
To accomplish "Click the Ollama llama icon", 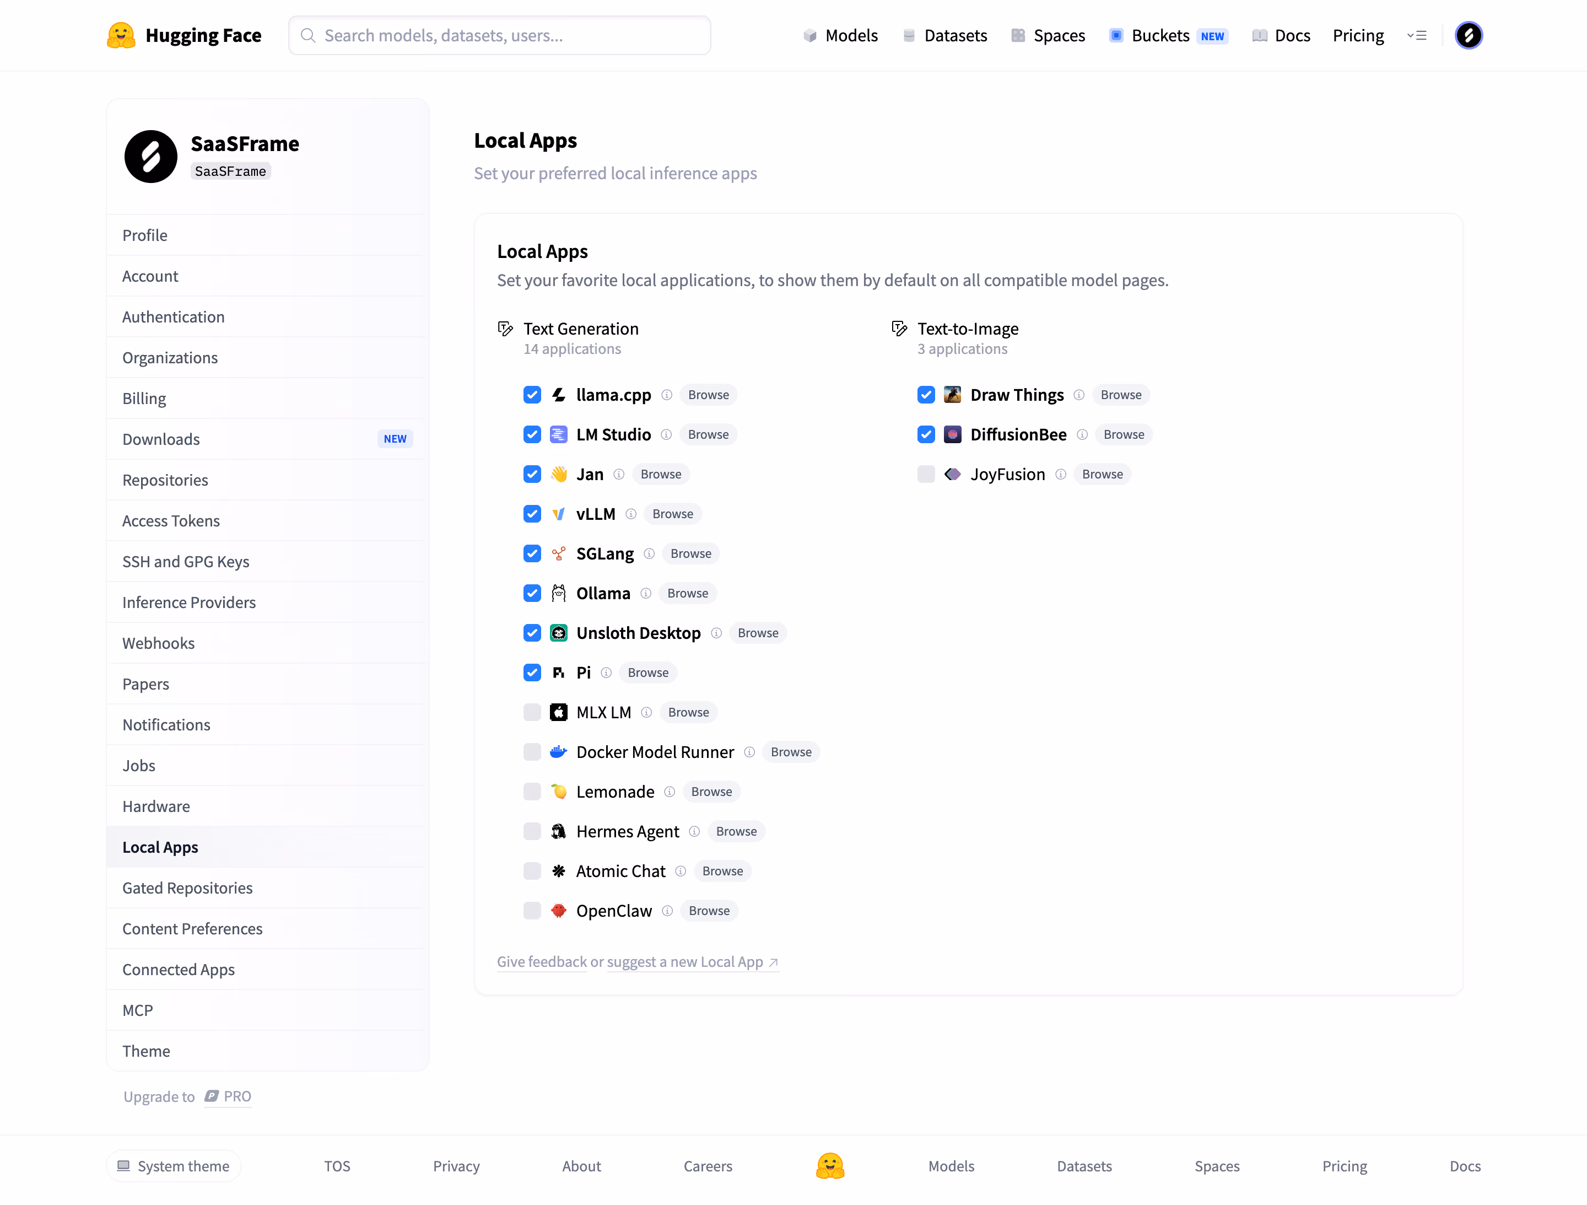I will [558, 594].
